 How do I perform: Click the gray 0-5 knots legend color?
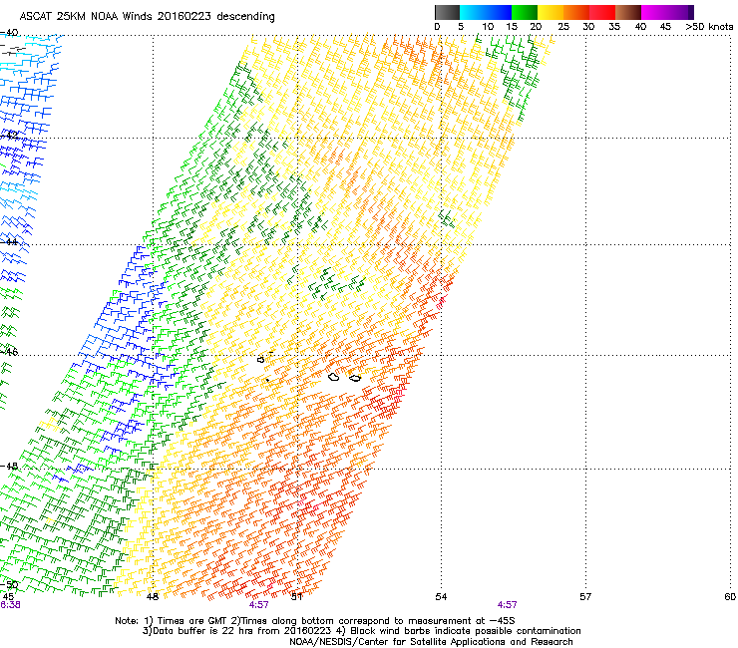(448, 12)
